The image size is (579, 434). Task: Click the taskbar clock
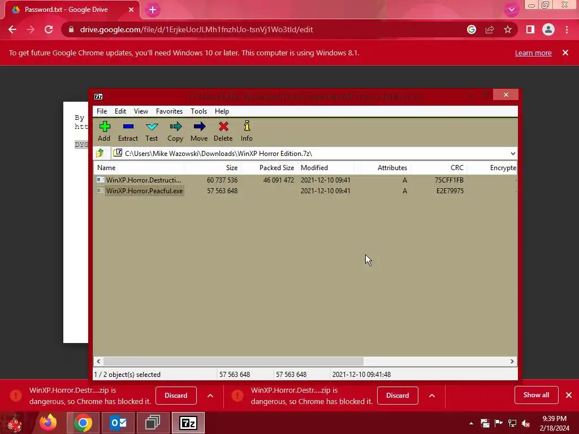[554, 423]
